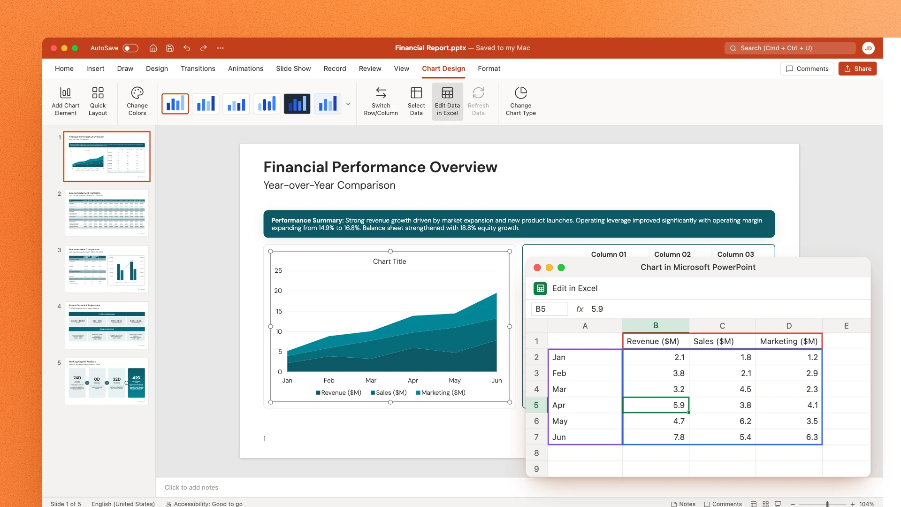Select slide 4 thumbnail

[107, 325]
